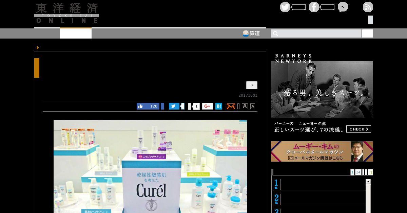Viewport: 407px width, 213px height.
Task: Share the article via Twitter tweet button
Action: [x=174, y=106]
